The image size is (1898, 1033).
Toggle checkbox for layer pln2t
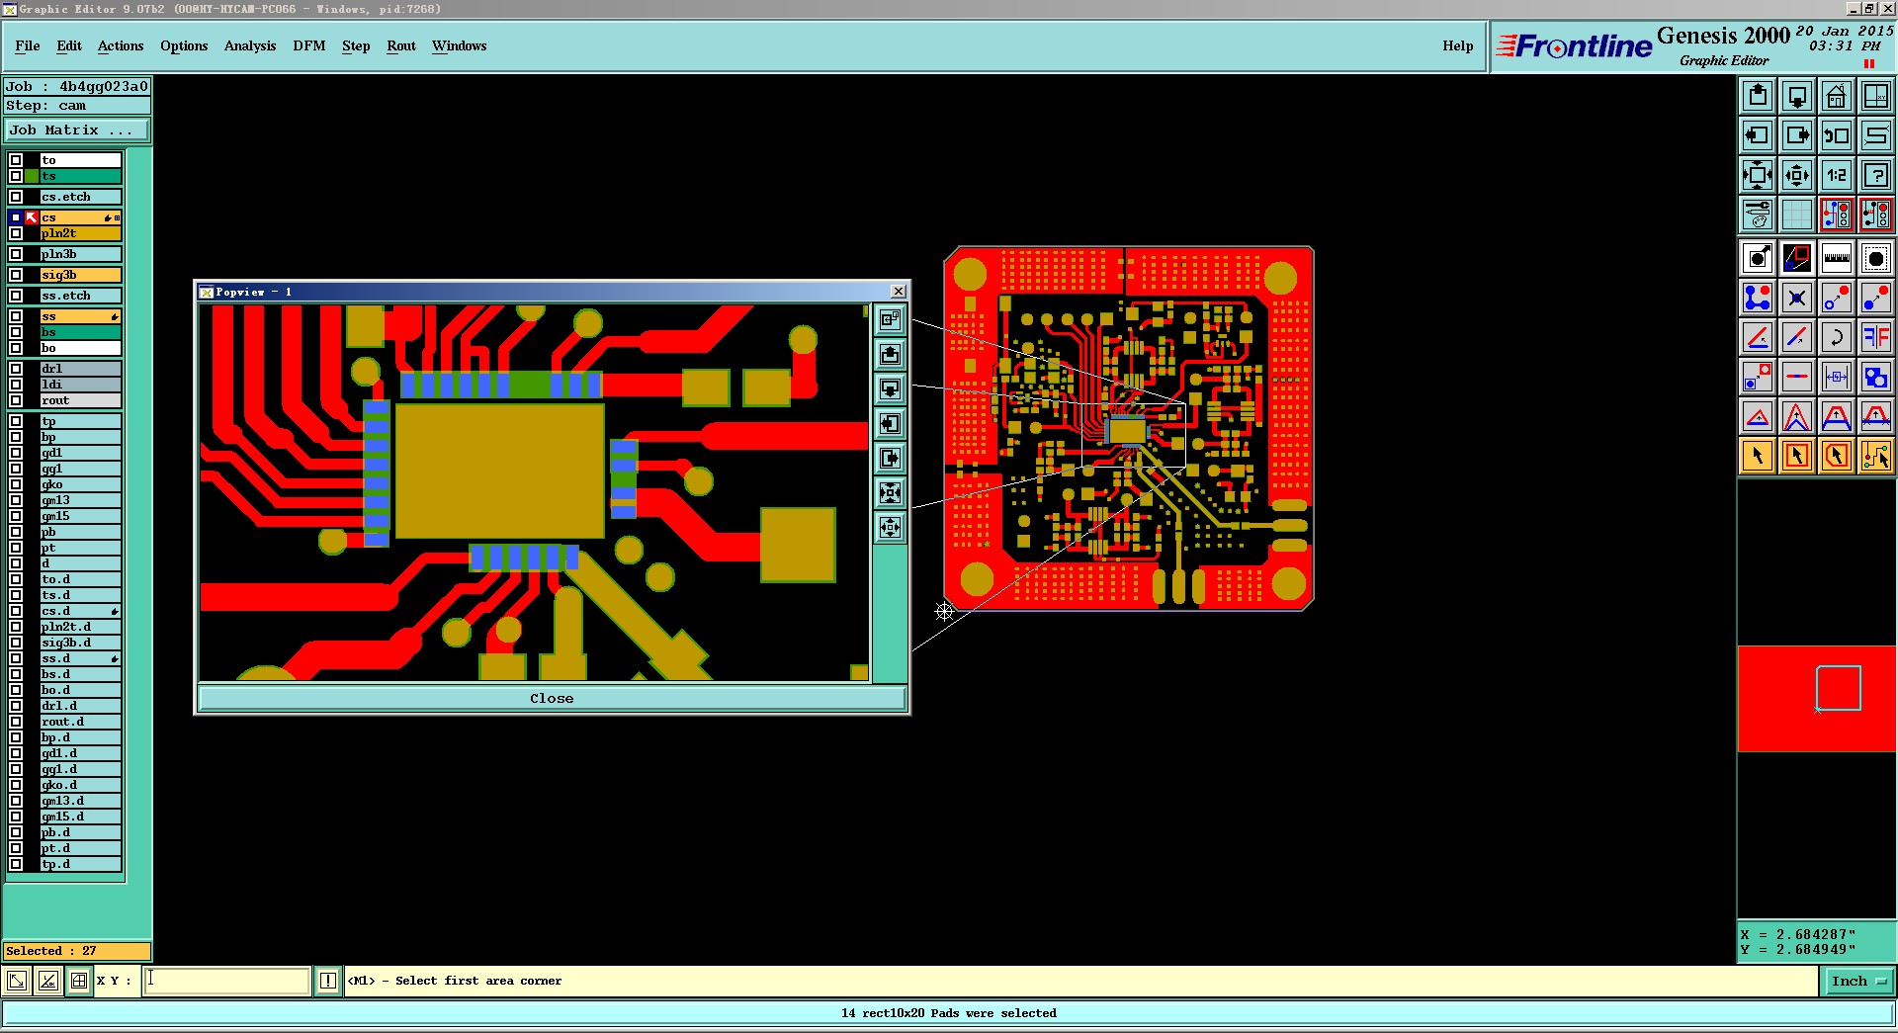tap(16, 233)
